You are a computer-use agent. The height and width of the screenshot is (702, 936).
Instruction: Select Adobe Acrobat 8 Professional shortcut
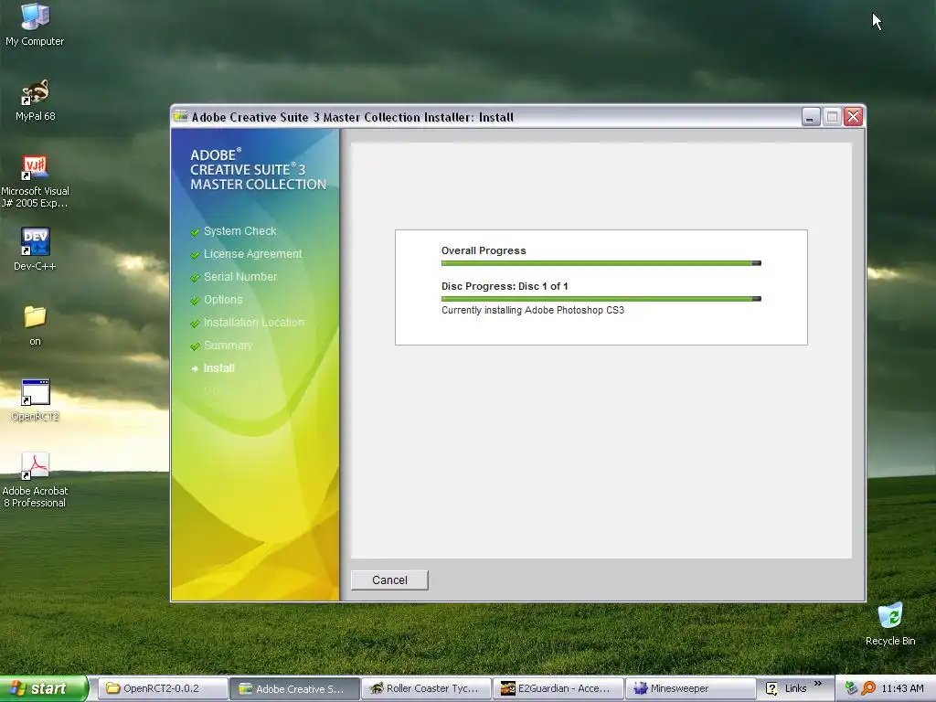[x=35, y=480]
